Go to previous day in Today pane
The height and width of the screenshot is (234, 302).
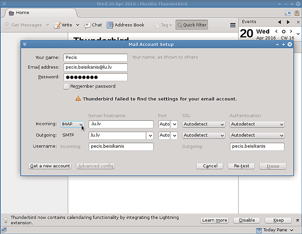(276, 31)
